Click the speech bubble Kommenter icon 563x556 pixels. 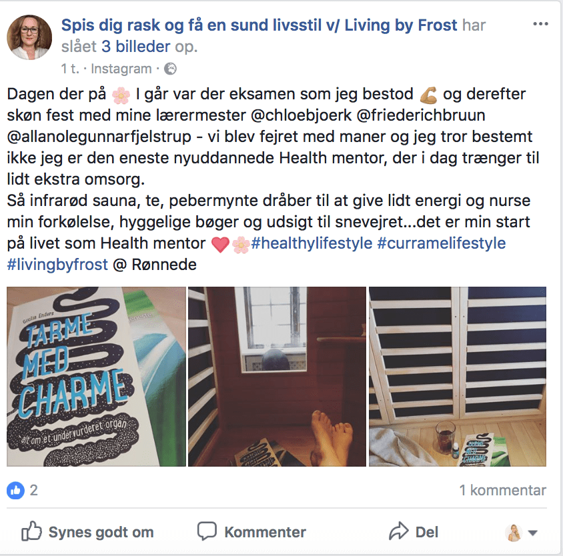click(x=207, y=531)
